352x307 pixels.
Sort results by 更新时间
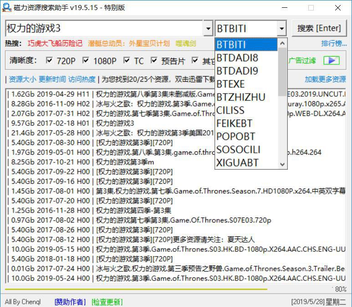[x=52, y=79]
